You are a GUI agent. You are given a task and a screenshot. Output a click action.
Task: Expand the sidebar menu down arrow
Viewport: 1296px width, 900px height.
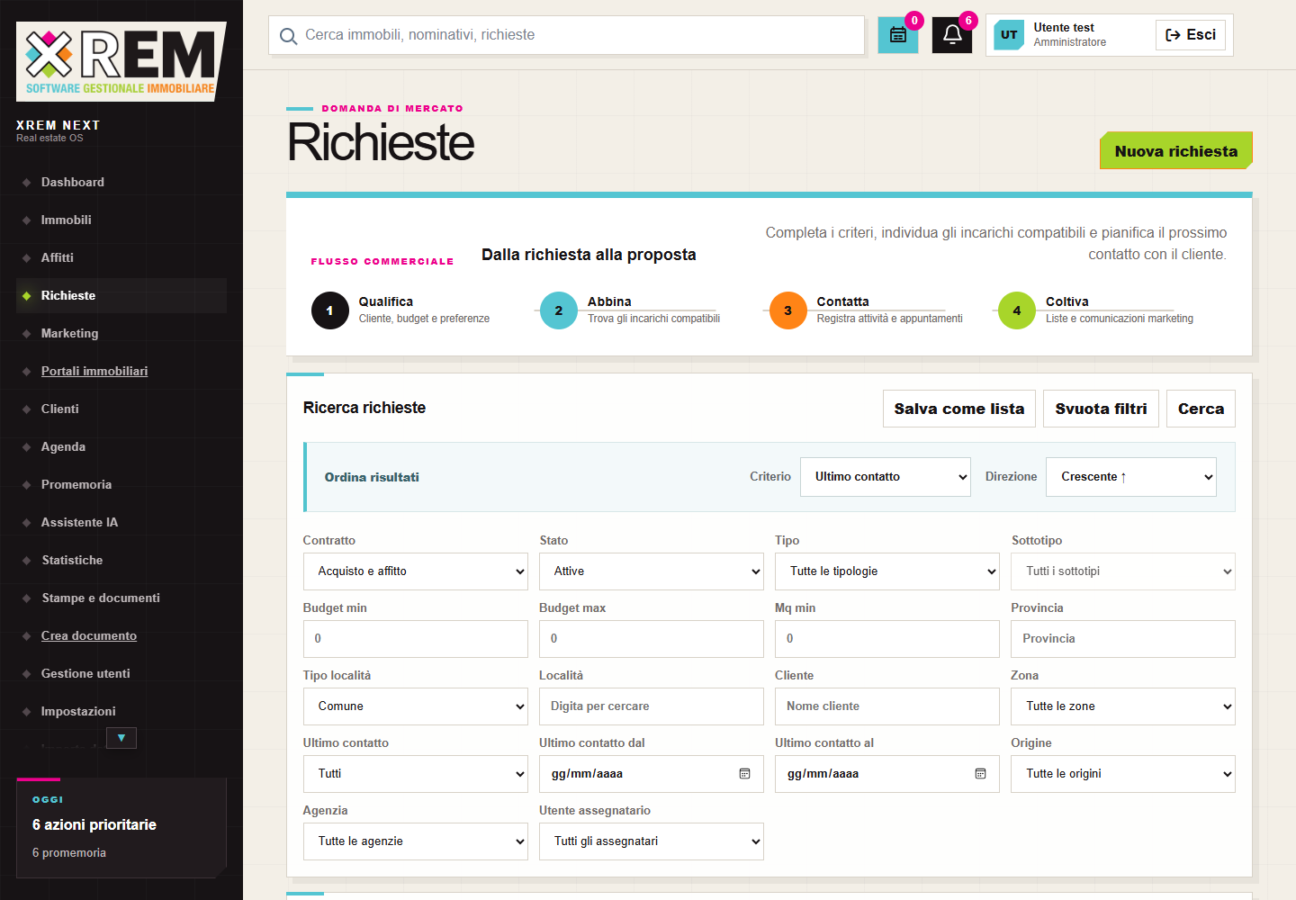[121, 738]
